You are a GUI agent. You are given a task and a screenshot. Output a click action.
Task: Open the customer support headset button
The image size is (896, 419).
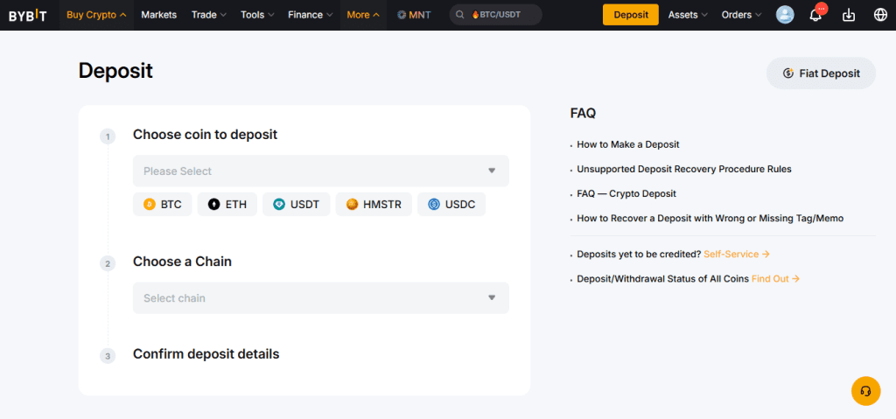pos(865,392)
